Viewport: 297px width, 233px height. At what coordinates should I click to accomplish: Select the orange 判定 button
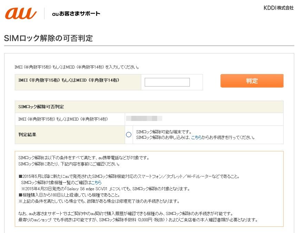click(x=252, y=81)
